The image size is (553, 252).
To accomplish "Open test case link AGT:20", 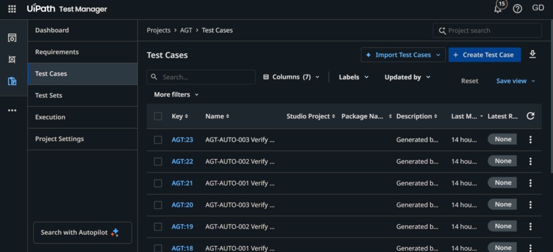I will 183,205.
